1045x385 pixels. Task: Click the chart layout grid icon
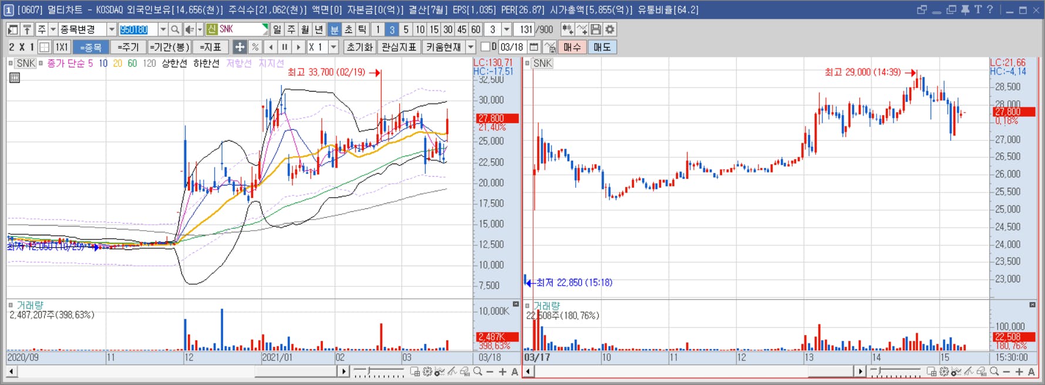[x=45, y=47]
